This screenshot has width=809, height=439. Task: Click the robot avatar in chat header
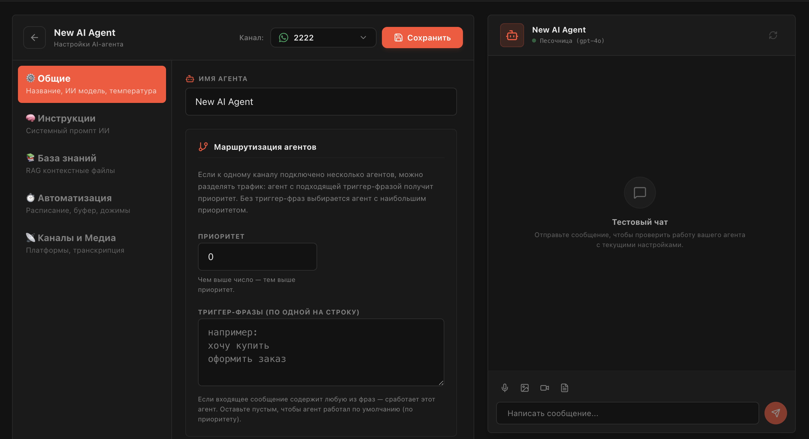[x=512, y=35]
